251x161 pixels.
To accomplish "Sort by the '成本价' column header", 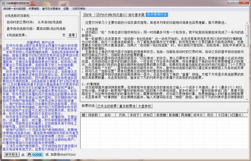I will pos(198,115).
